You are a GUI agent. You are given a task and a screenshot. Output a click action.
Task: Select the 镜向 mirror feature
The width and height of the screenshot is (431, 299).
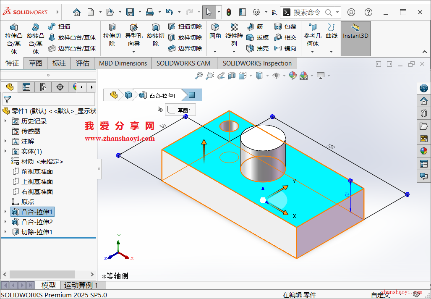point(285,48)
